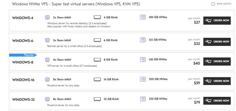Click the CPU icon in WINDOWS-16 row
Screen dimensions: 236x111
click(x=47, y=79)
